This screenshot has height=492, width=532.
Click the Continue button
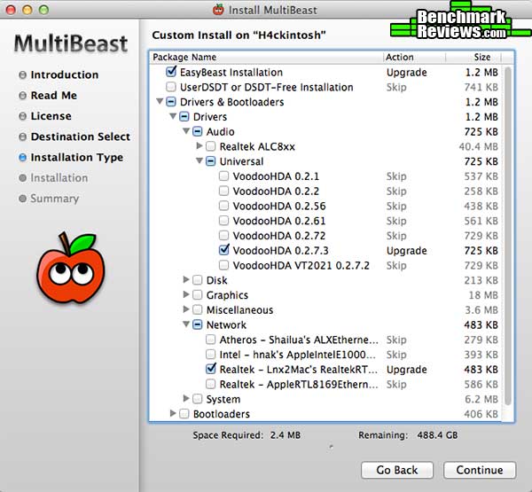pyautogui.click(x=480, y=470)
